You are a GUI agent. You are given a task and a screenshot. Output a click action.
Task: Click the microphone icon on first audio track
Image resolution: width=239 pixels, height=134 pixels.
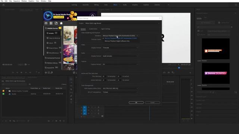pyautogui.click(x=99, y=107)
